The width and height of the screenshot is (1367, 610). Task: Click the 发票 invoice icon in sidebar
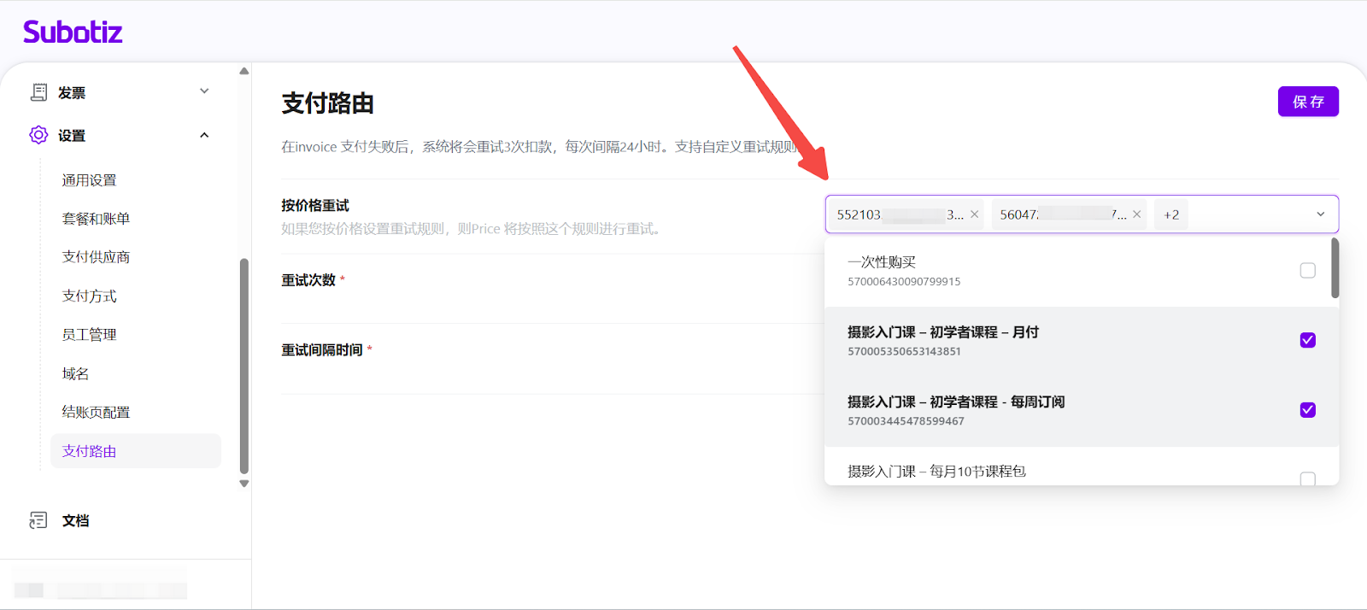point(38,92)
